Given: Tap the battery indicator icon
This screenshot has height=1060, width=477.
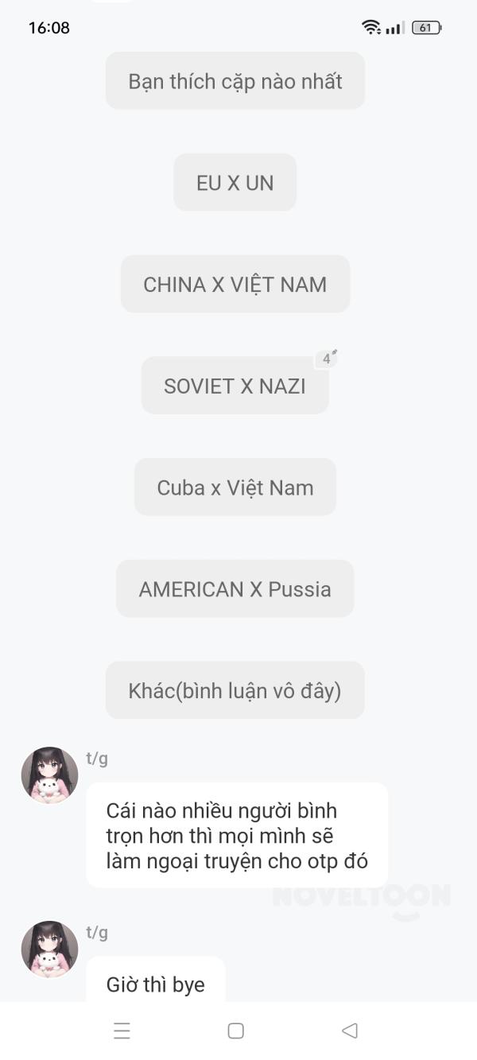Looking at the screenshot, I should [426, 27].
